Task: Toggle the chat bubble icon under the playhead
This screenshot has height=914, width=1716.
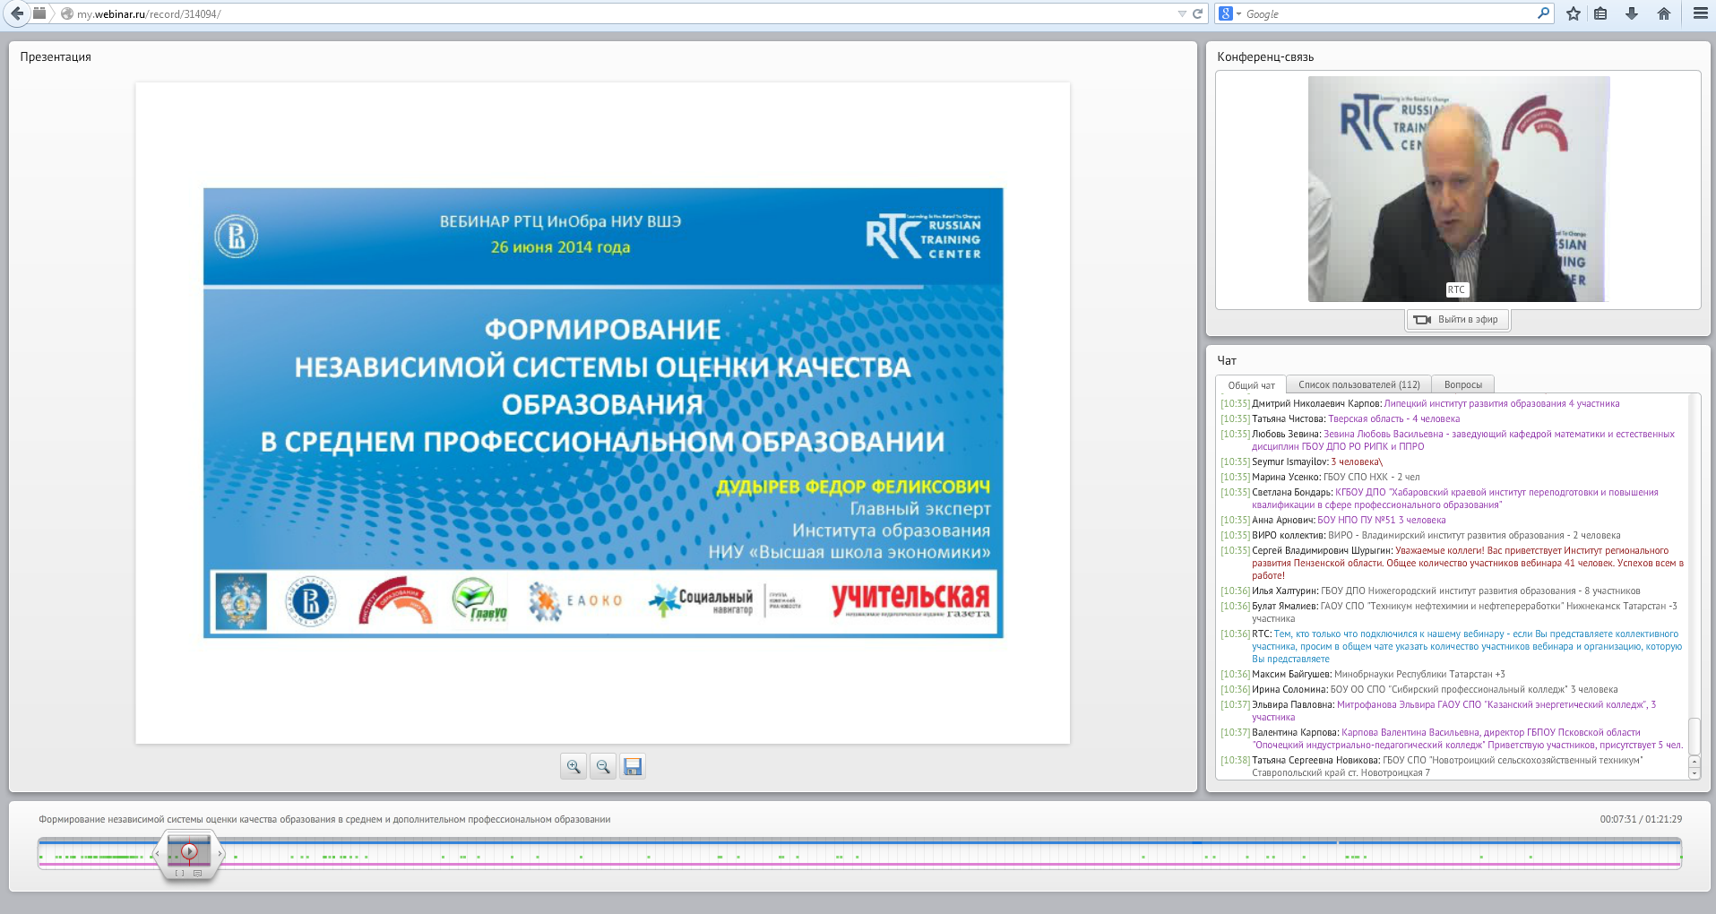Action: pos(197,873)
